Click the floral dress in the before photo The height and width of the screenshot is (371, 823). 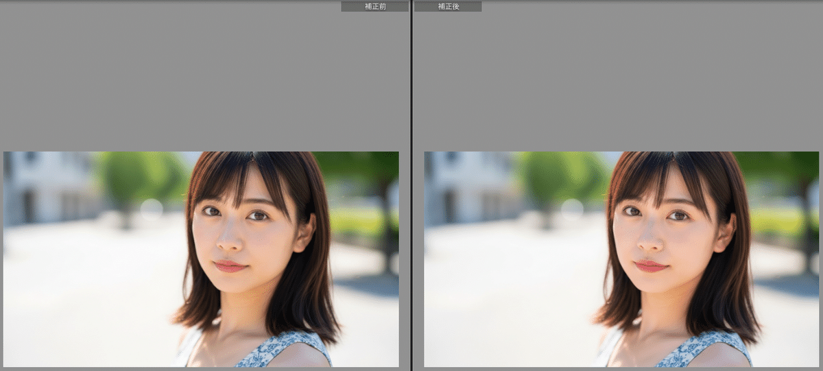tap(288, 350)
